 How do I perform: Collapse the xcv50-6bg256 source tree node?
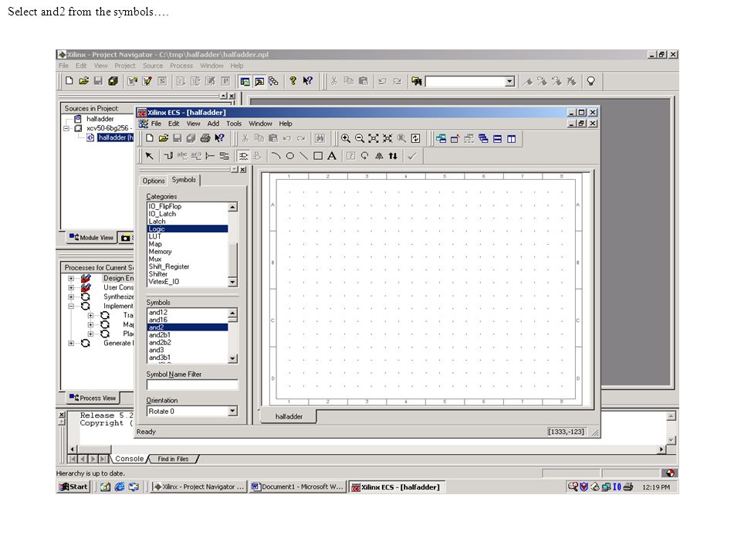click(66, 128)
